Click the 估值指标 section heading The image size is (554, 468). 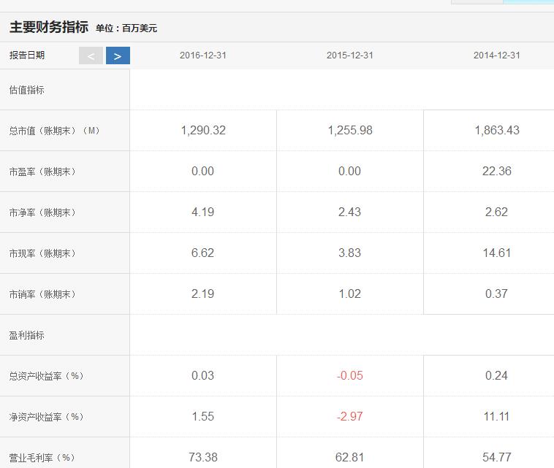pyautogui.click(x=27, y=90)
